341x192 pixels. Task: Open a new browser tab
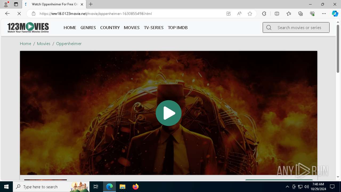(91, 4)
